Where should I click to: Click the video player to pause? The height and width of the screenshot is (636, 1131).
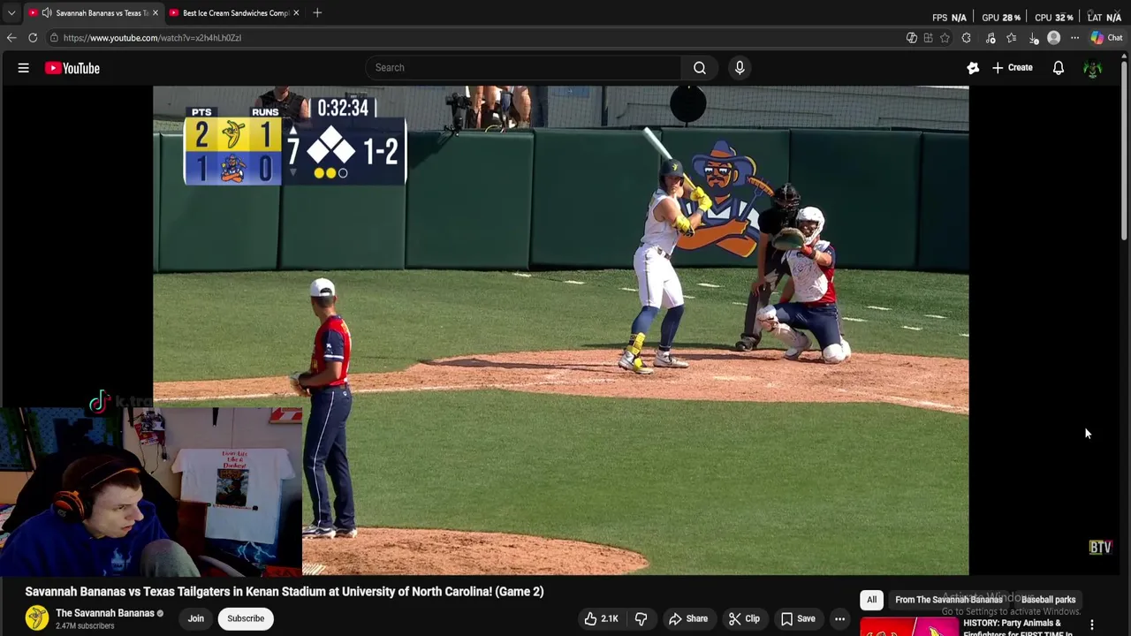click(560, 330)
